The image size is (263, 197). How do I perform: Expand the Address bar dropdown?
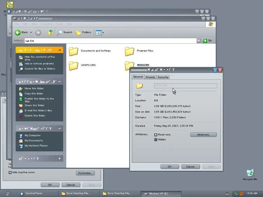199,41
